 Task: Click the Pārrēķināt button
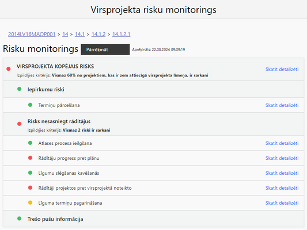105,49
